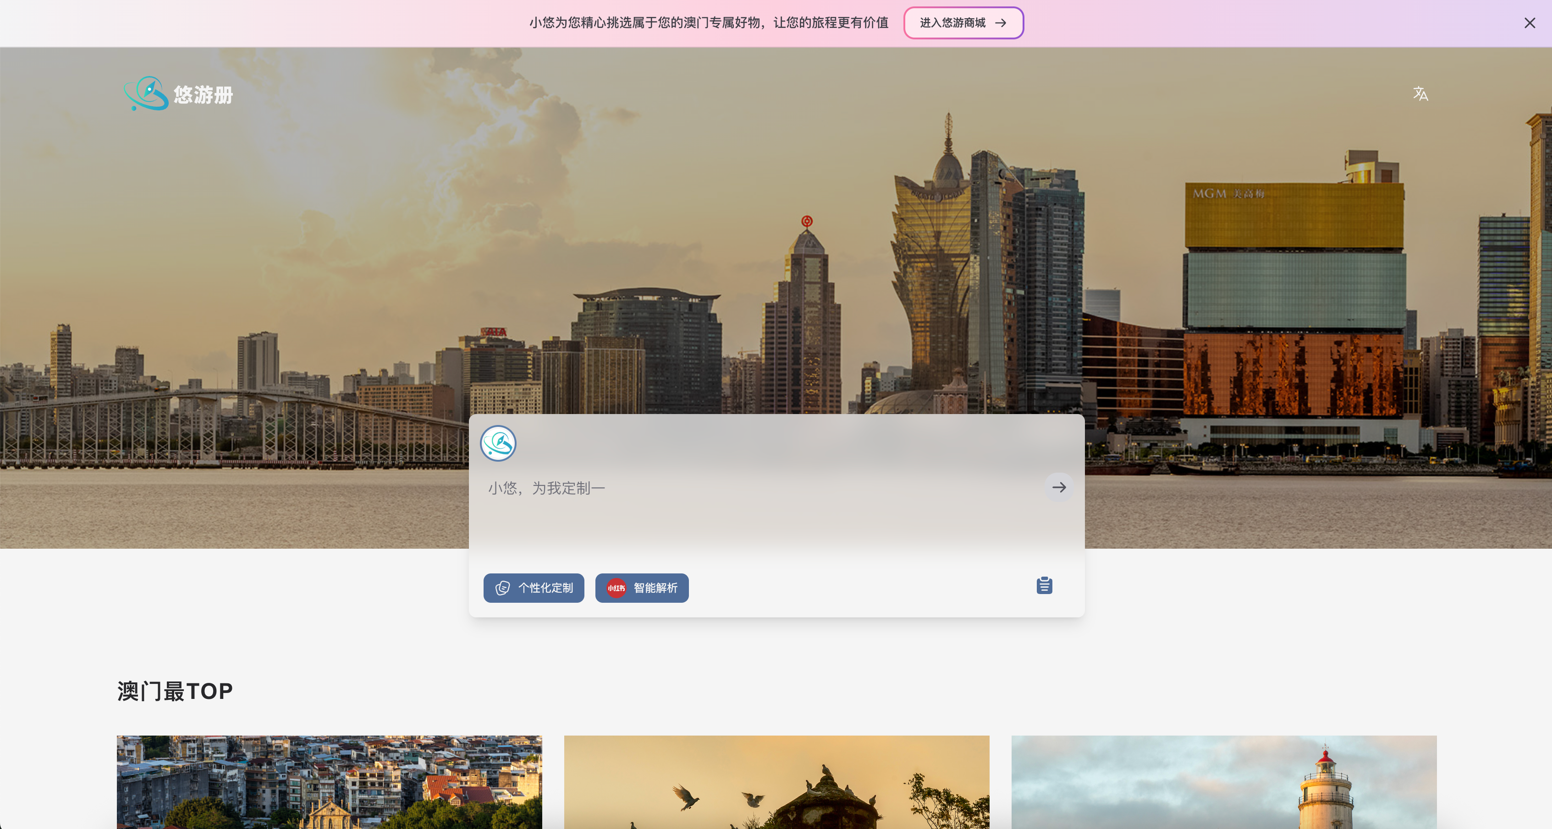Click the 悠游册 logo text
Viewport: 1552px width, 829px height.
point(203,94)
